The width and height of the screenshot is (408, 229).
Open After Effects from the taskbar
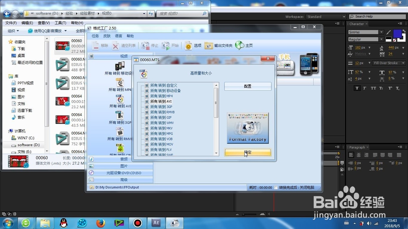click(x=156, y=223)
